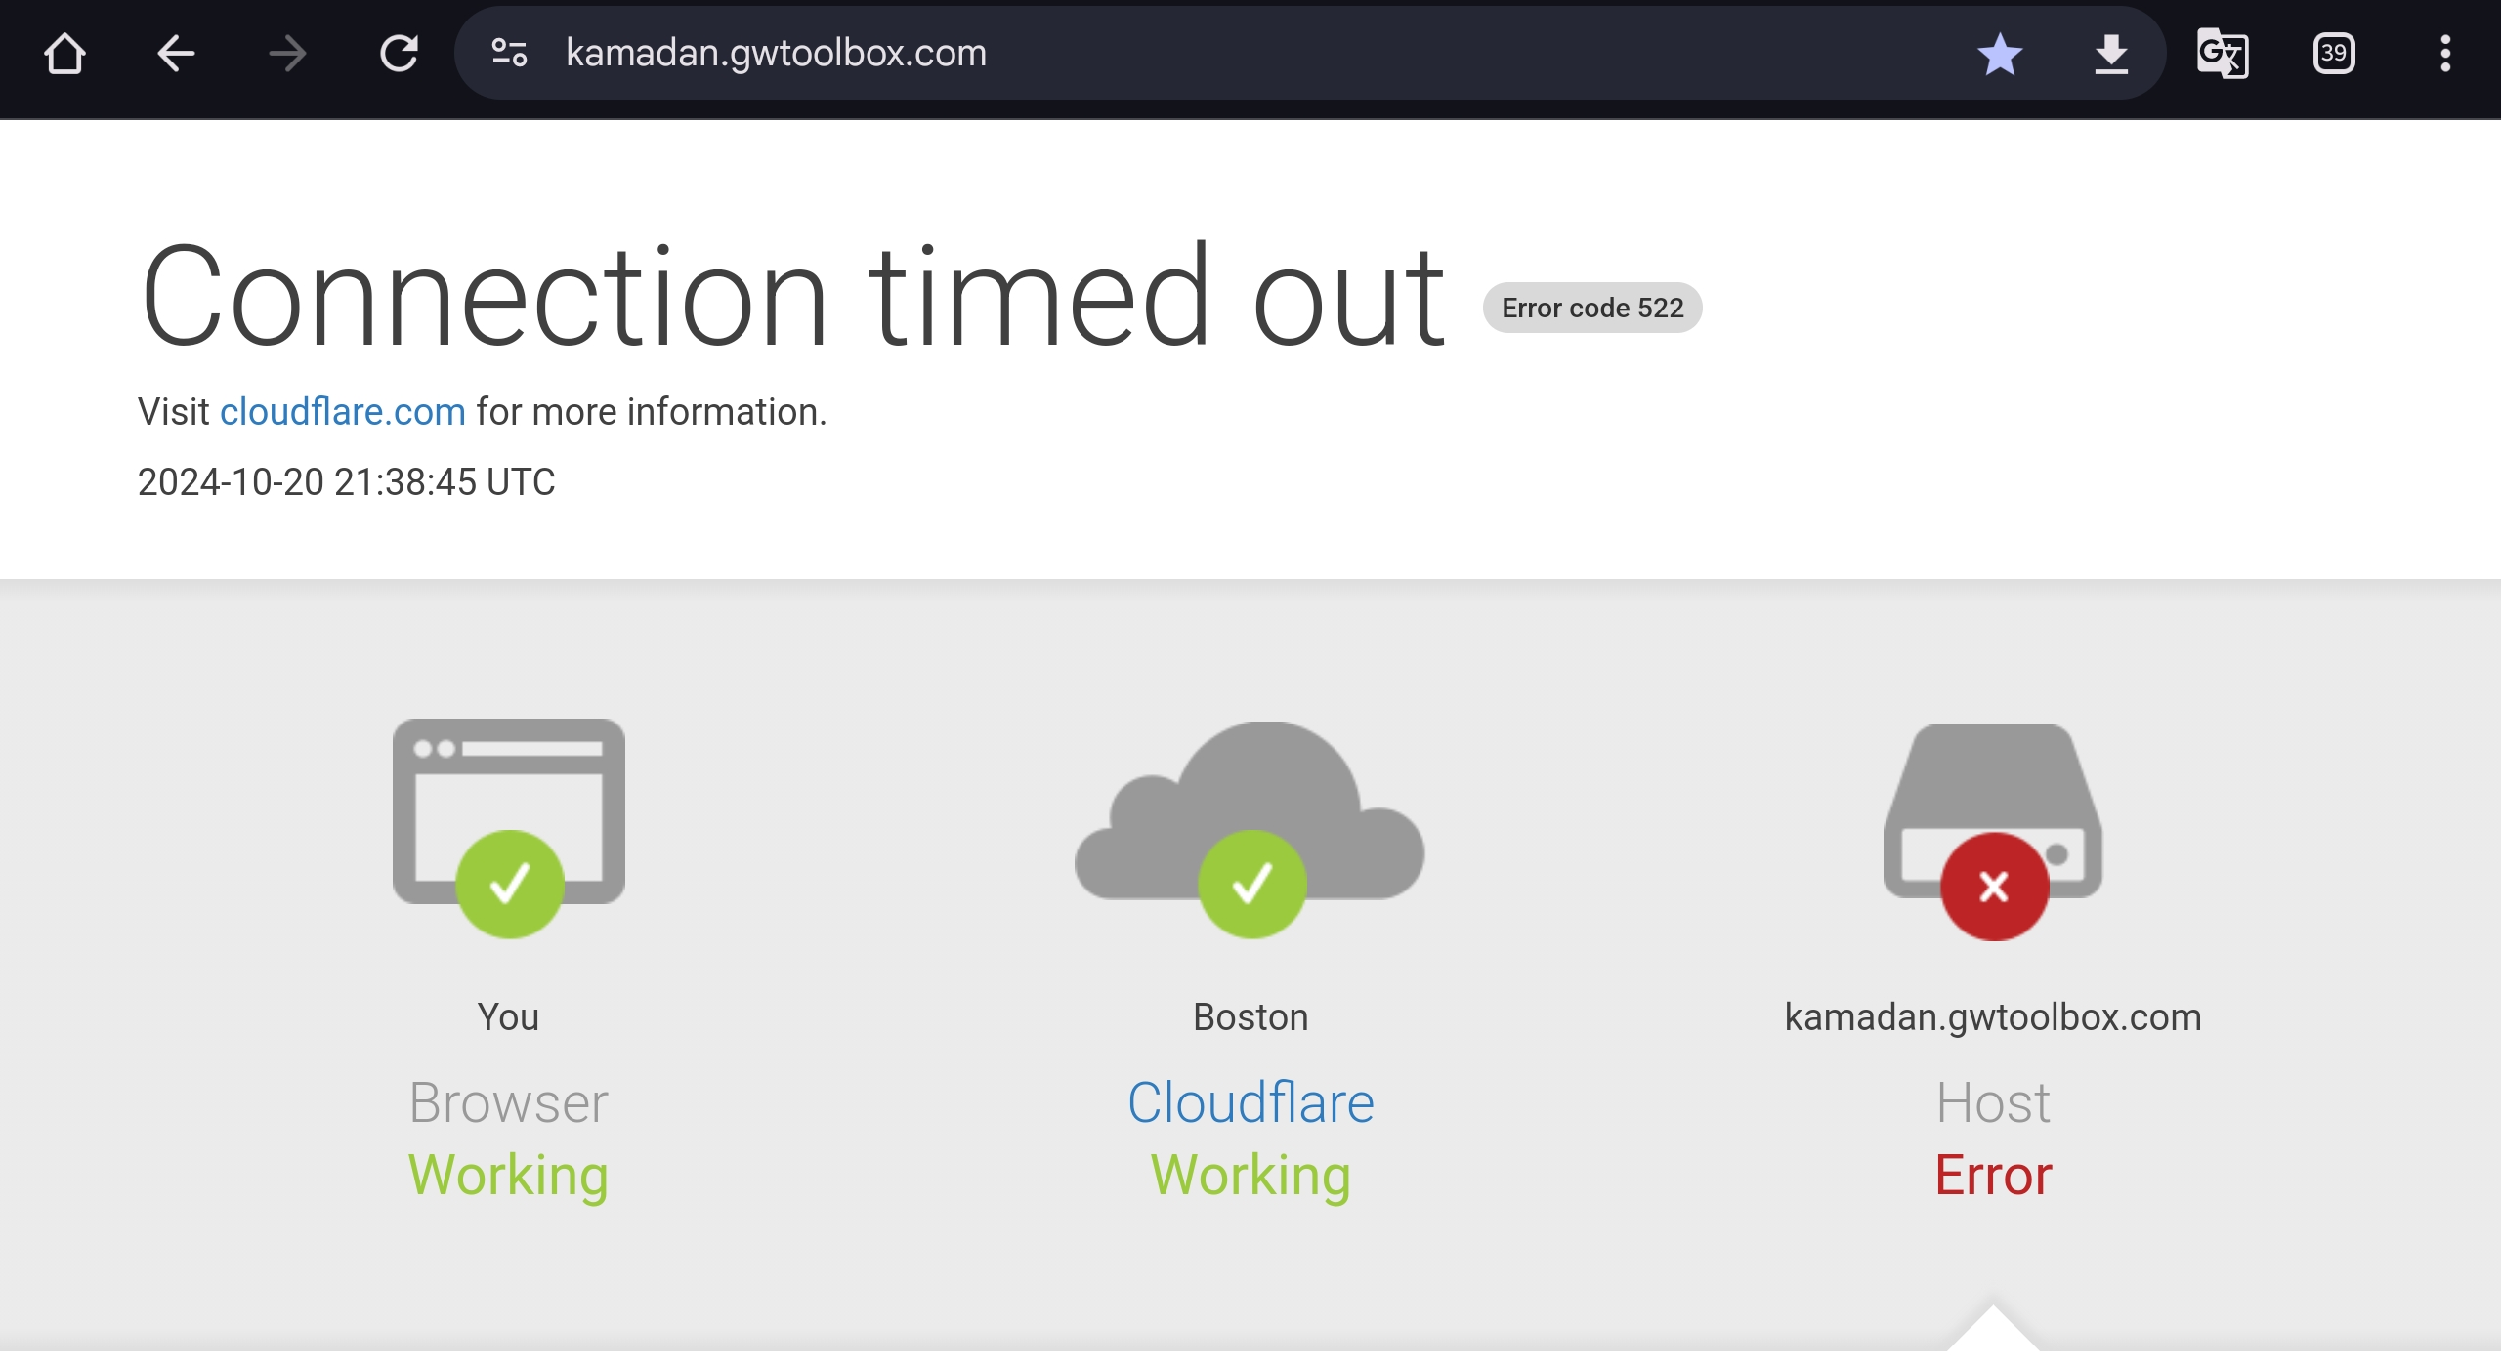Reload the timed out page
This screenshot has width=2501, height=1366.
[399, 54]
